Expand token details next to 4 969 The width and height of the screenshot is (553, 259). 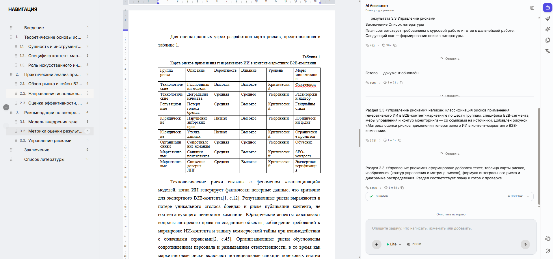[x=381, y=188]
